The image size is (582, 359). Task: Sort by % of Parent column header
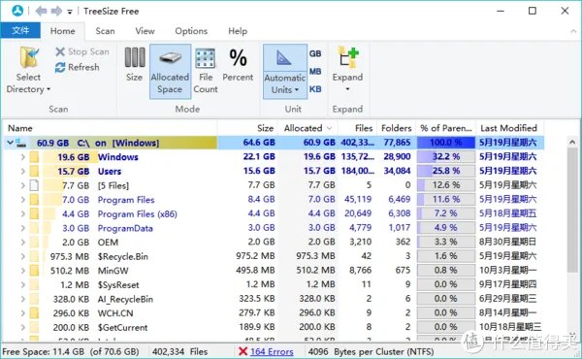(446, 128)
